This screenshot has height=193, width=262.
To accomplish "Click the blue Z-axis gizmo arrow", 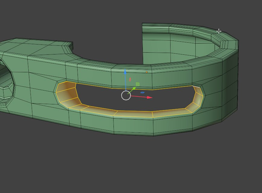I will 125,72.
